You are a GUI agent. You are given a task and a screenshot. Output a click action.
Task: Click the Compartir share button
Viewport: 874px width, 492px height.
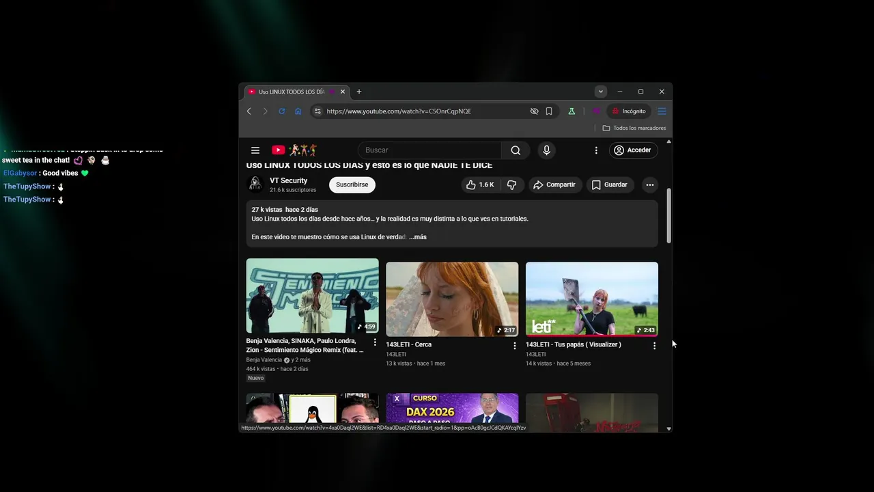554,184
